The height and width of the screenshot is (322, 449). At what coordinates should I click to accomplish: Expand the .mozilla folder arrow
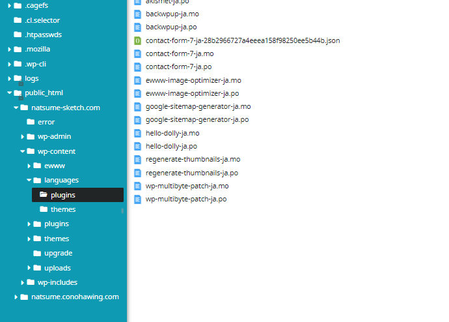pos(10,50)
